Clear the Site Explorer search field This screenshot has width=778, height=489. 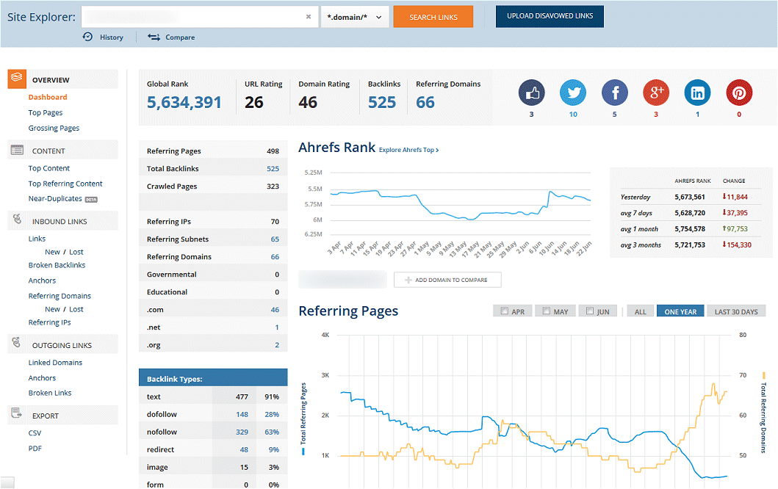(309, 17)
